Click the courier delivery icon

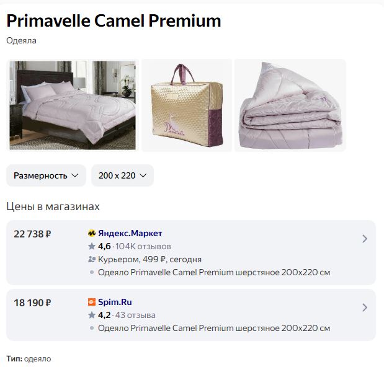tap(92, 260)
